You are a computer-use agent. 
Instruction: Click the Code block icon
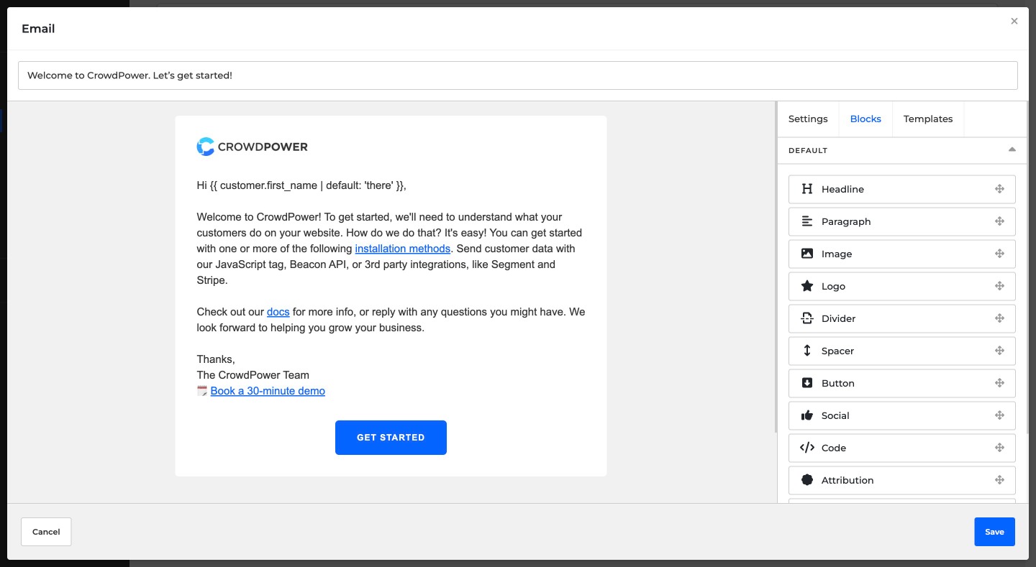[807, 448]
